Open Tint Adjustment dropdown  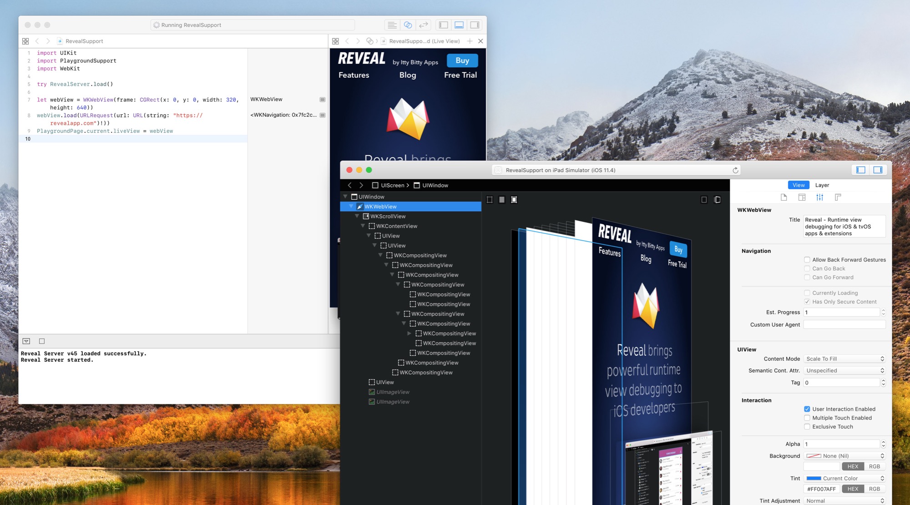(844, 501)
